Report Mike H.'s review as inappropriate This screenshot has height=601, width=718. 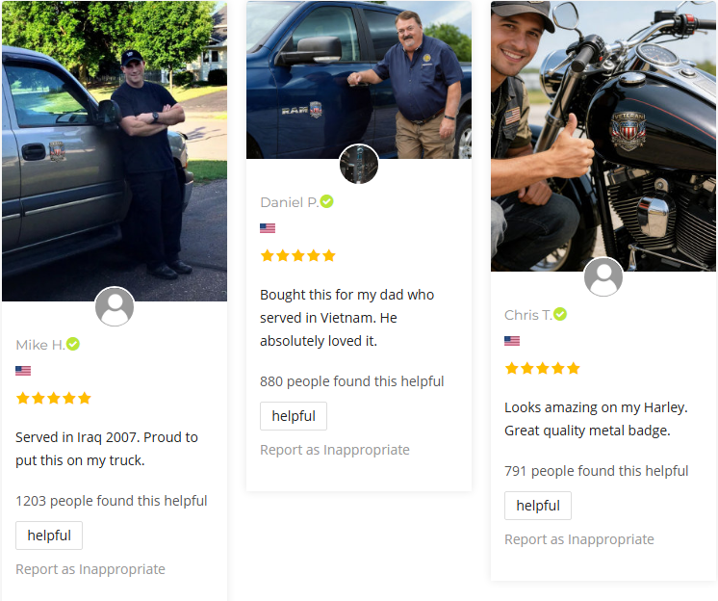(90, 569)
